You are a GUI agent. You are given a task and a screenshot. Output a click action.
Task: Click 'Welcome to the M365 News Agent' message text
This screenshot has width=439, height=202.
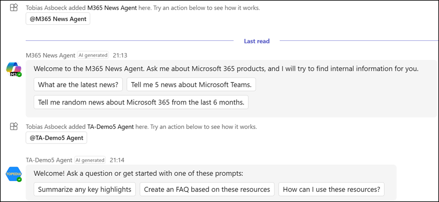226,69
